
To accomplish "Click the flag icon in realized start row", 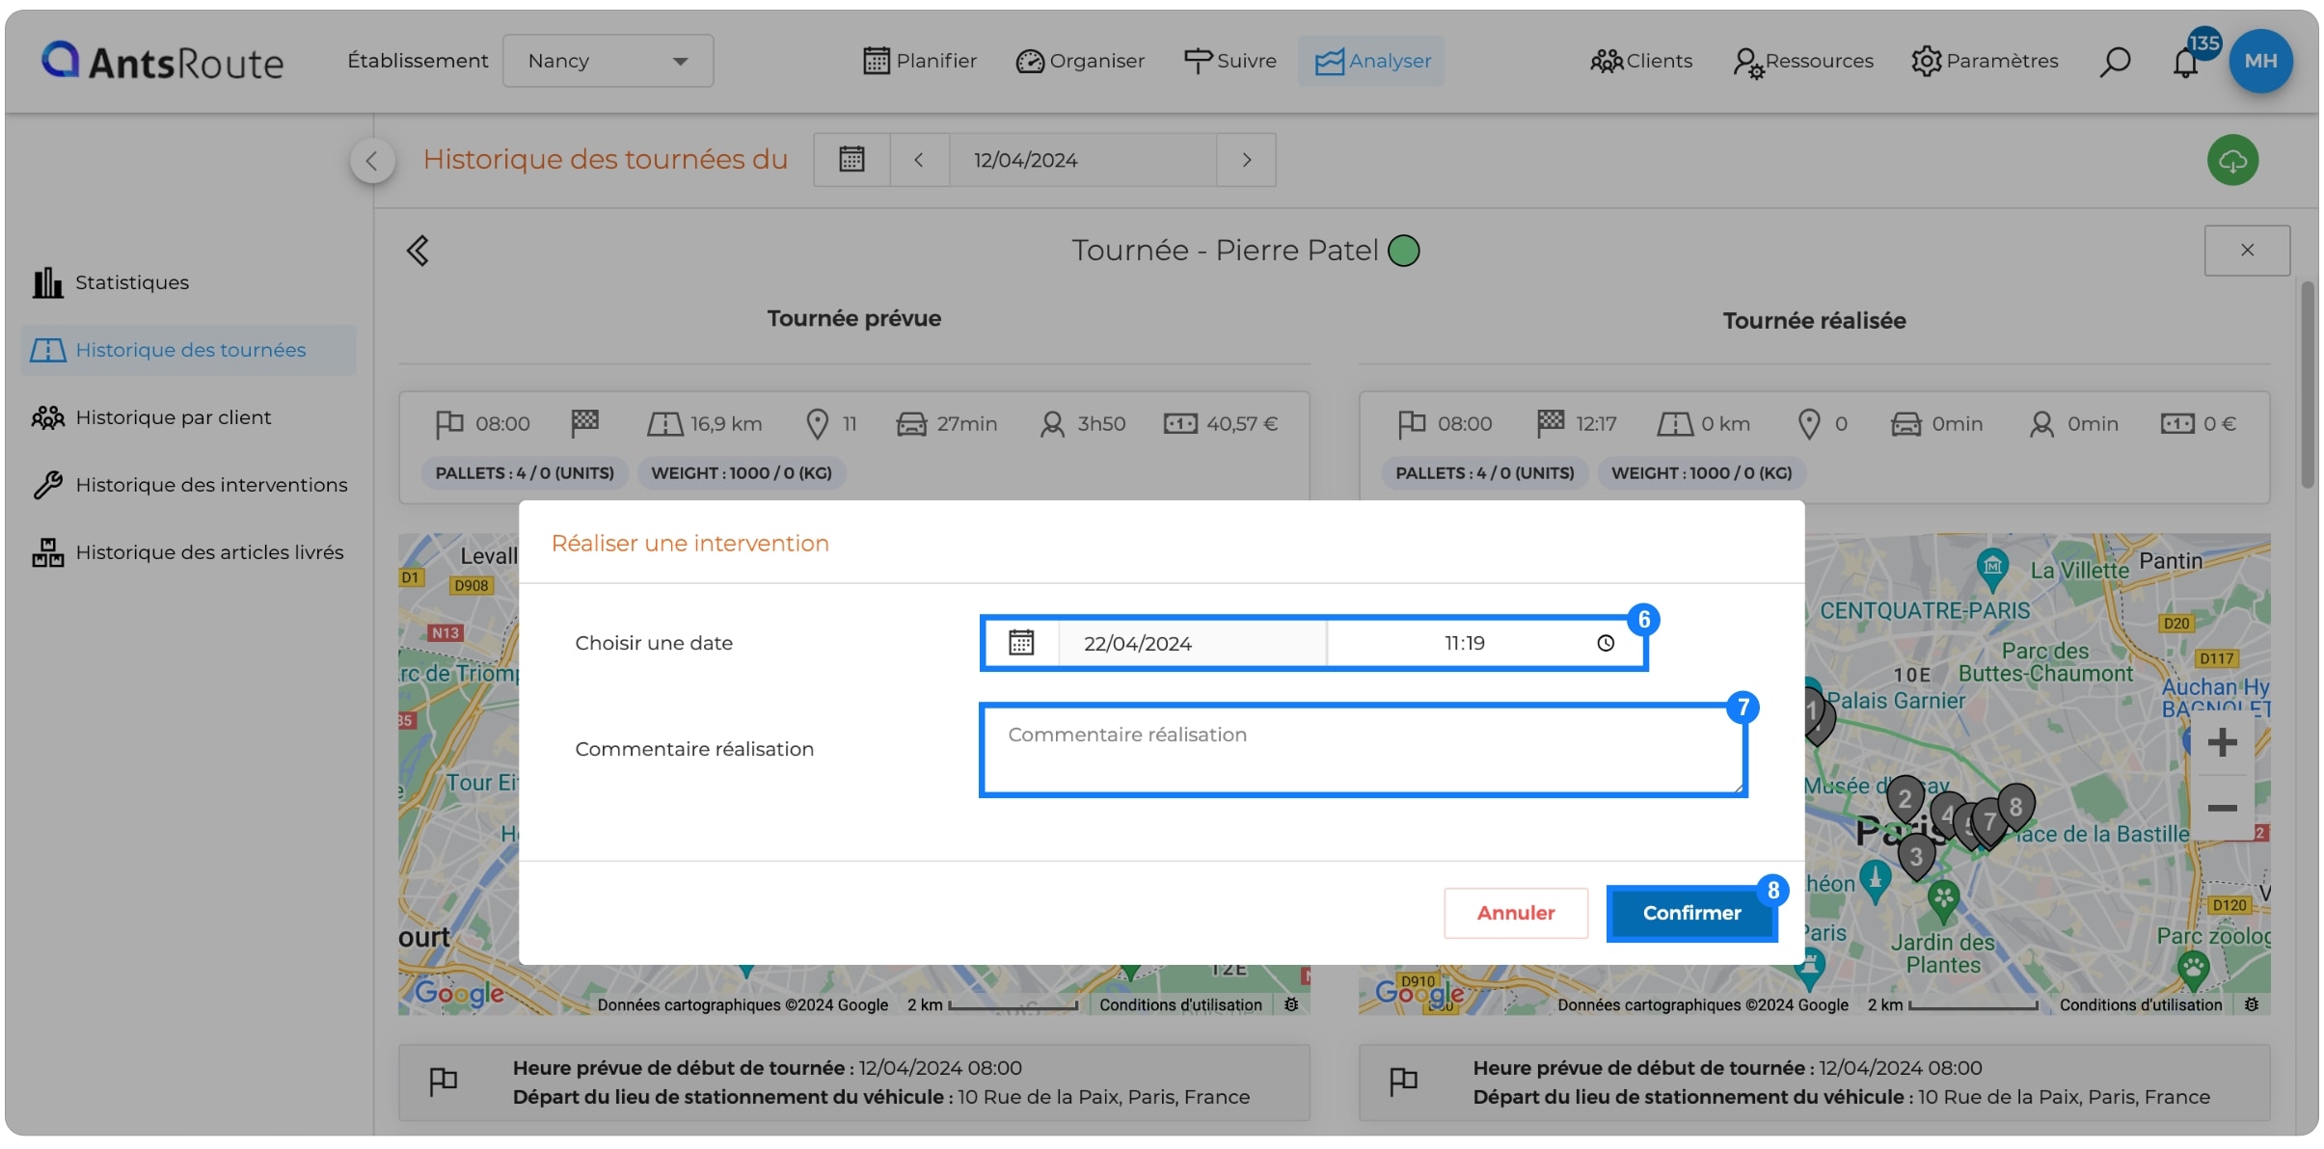I will click(1404, 1082).
